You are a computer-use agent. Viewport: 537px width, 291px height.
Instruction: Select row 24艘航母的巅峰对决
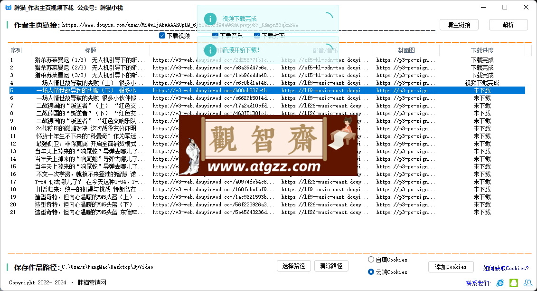click(267, 128)
